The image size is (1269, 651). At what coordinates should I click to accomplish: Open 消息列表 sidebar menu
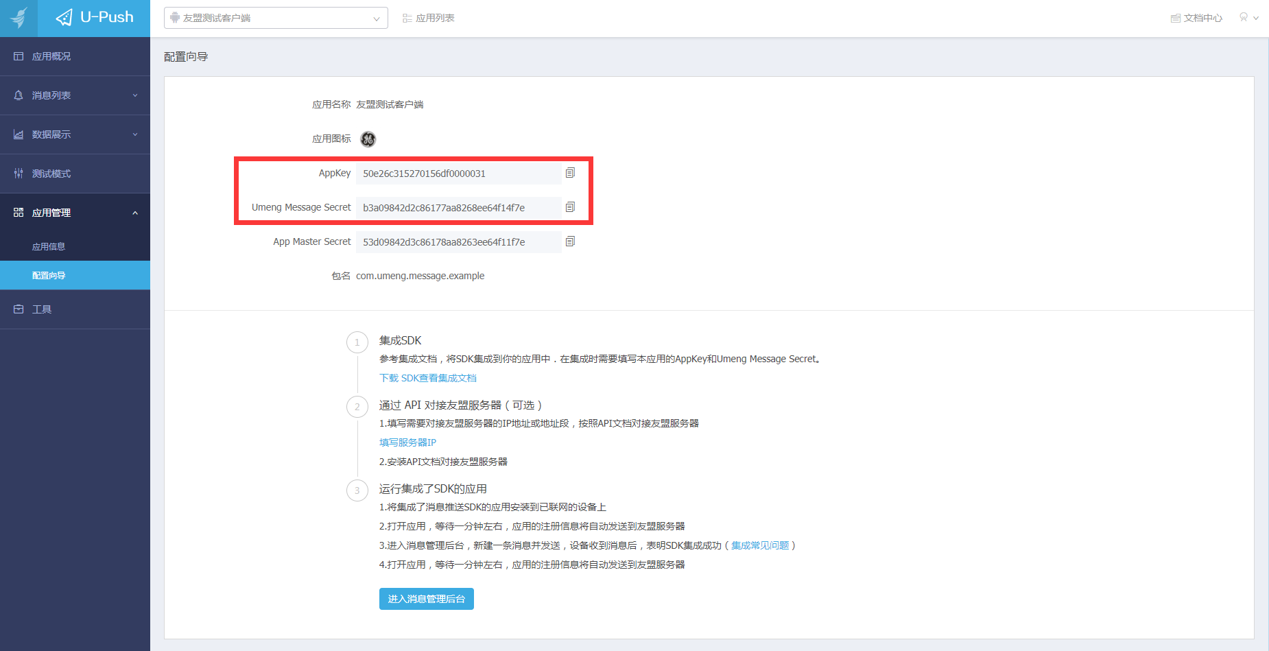pos(75,95)
